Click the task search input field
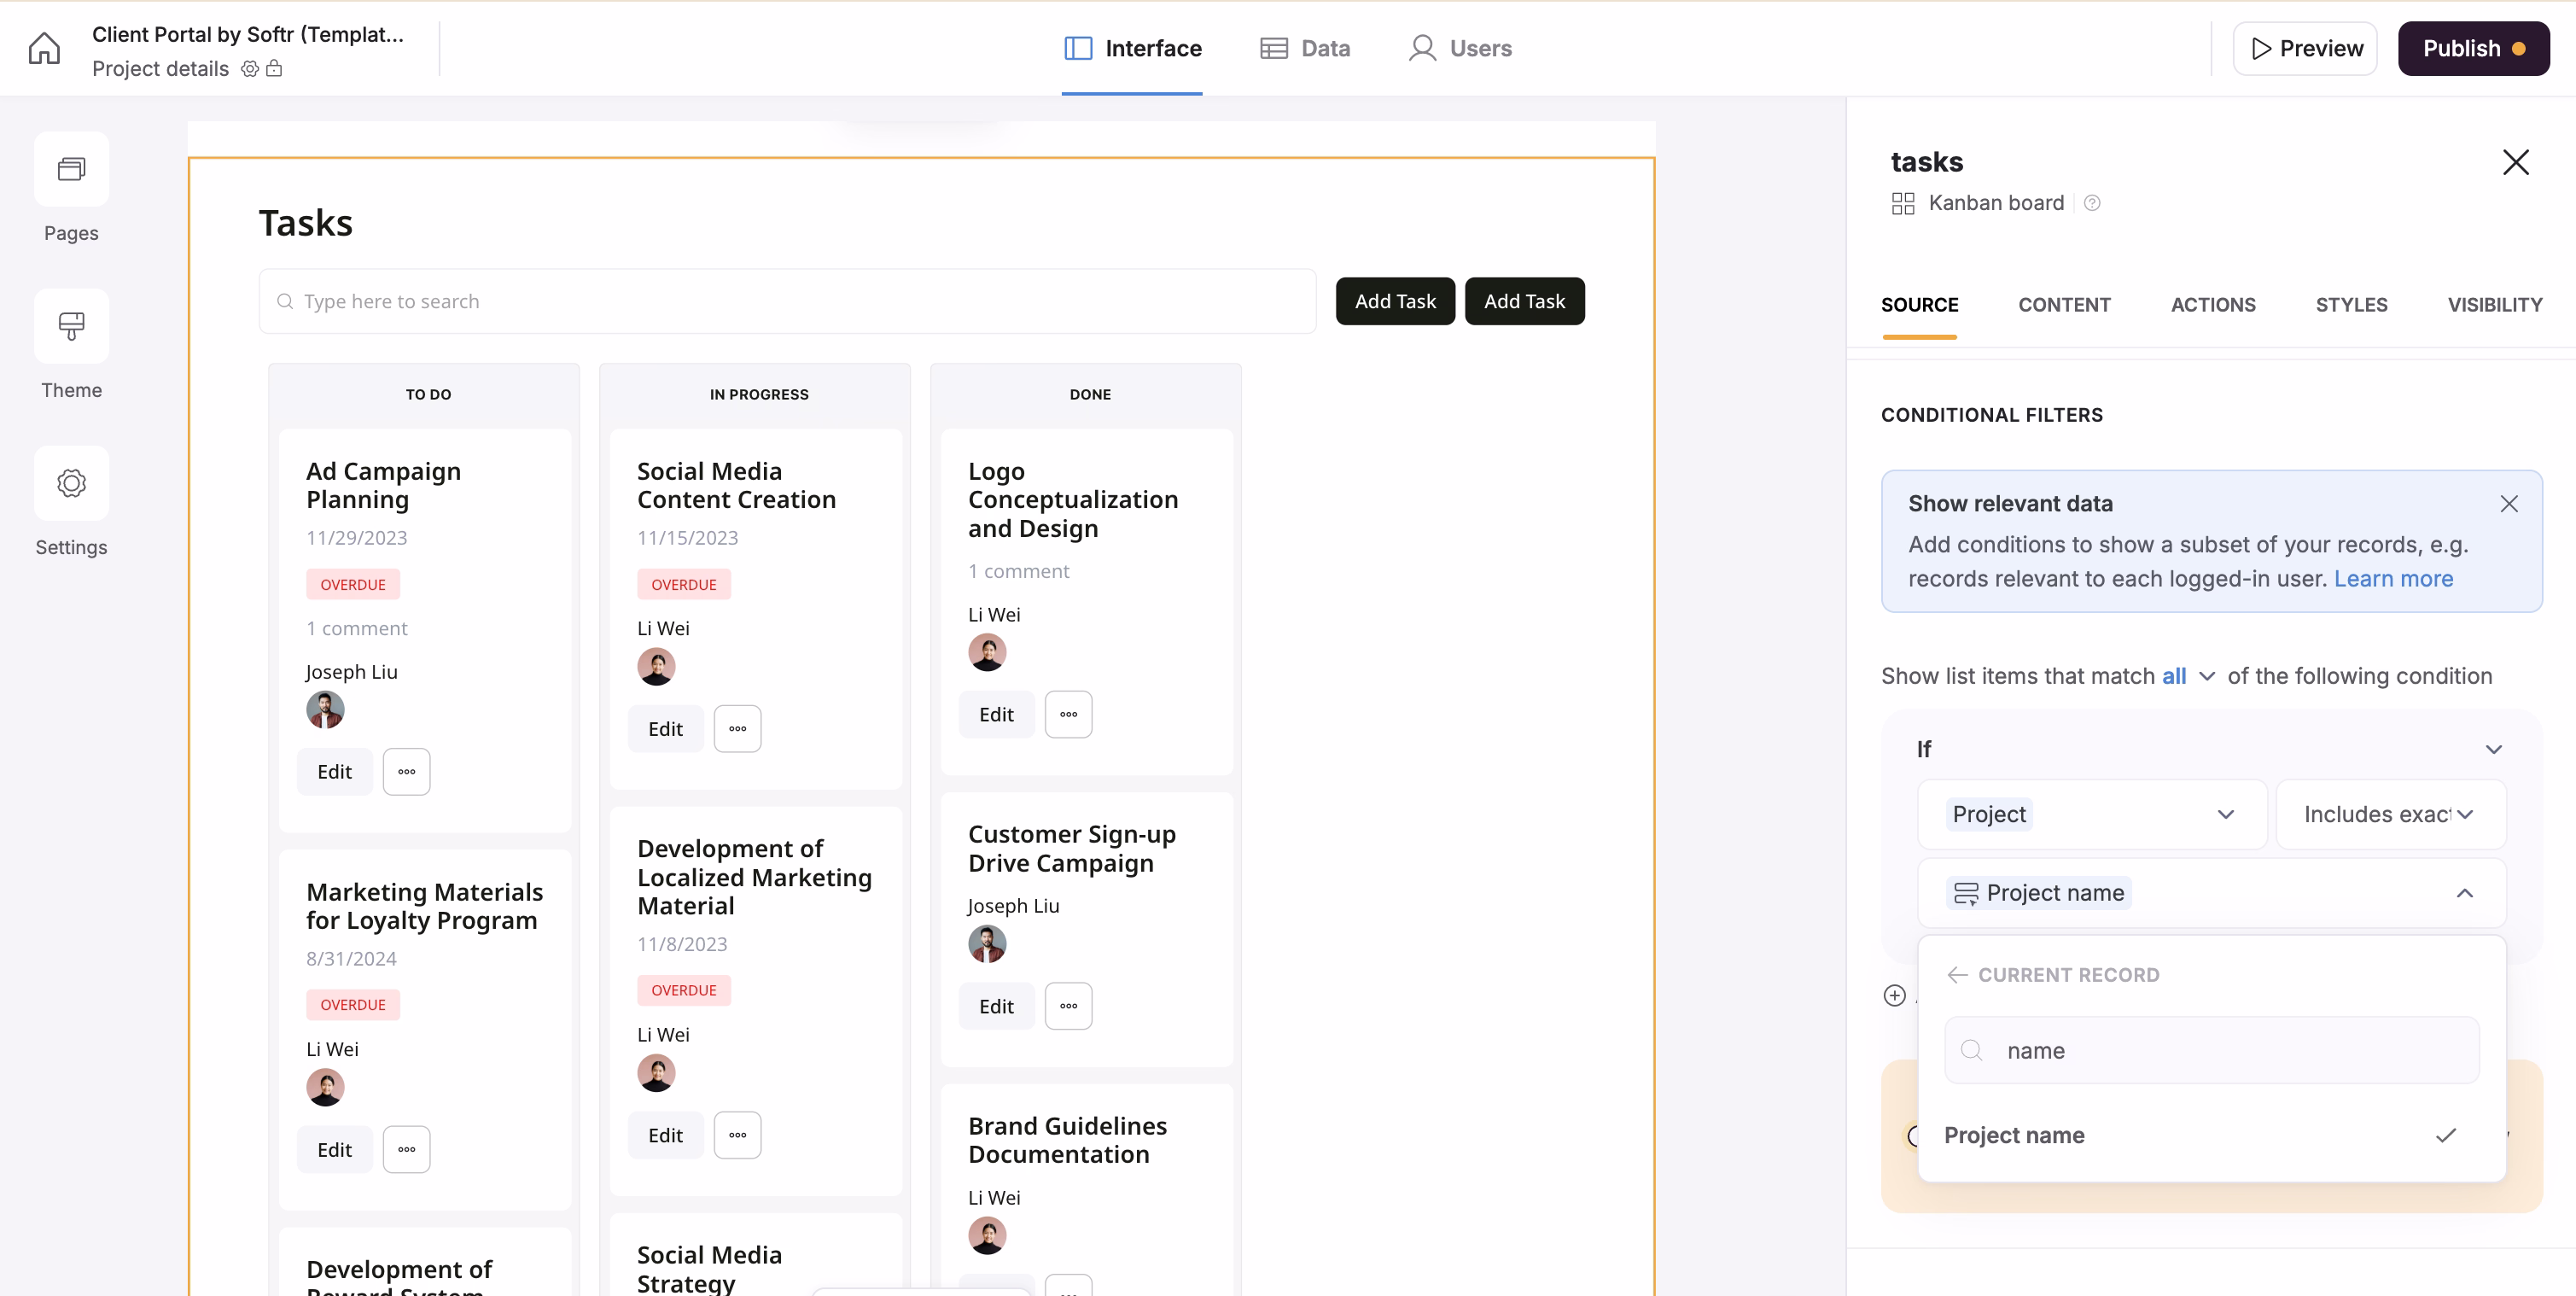Viewport: 2576px width, 1296px height. pos(787,301)
